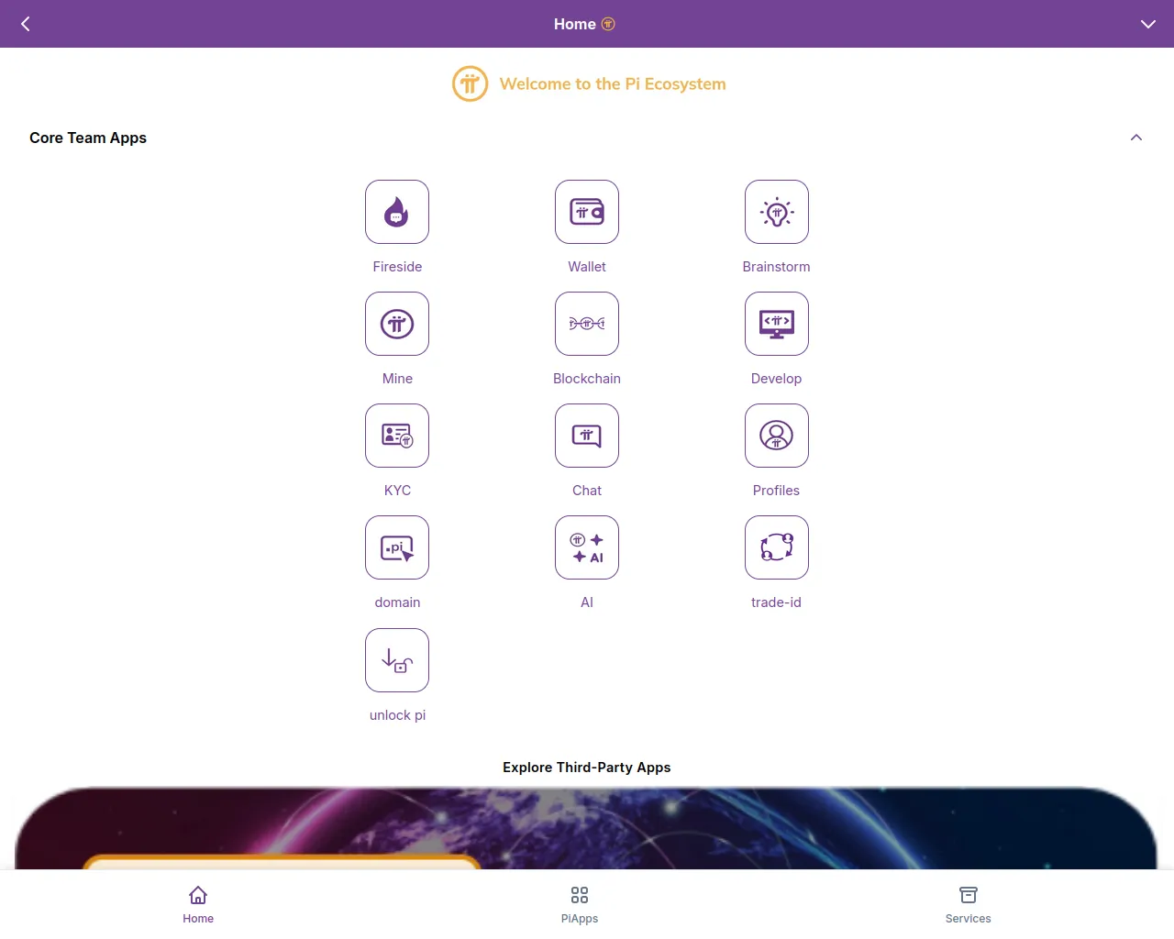
Task: Click the Mine label
Action: [397, 379]
